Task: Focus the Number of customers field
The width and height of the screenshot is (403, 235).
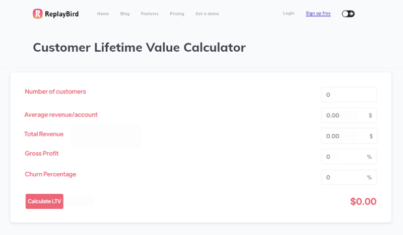Action: coord(349,94)
